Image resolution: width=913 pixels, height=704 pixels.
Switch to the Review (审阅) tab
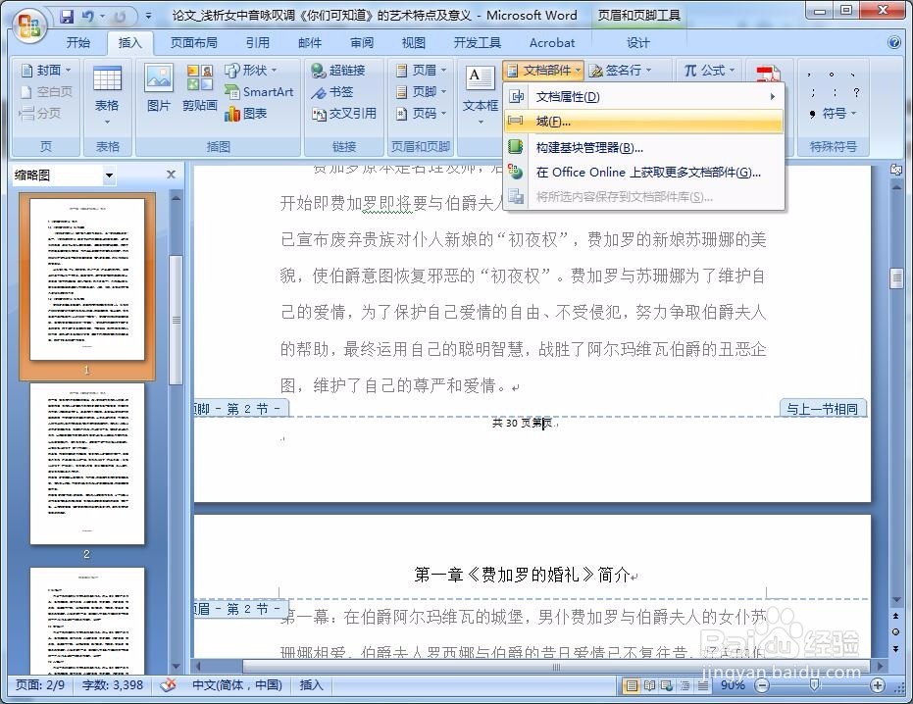[x=362, y=42]
